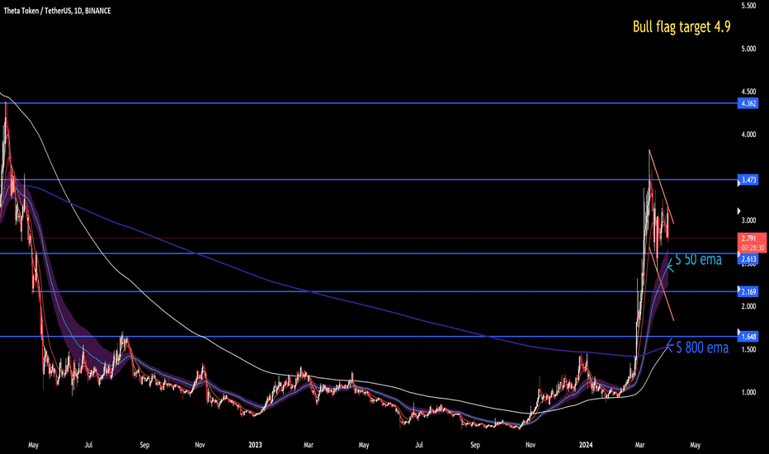Screen dimensions: 769x454
Task: Click the 2.169 price label
Action: click(x=748, y=291)
